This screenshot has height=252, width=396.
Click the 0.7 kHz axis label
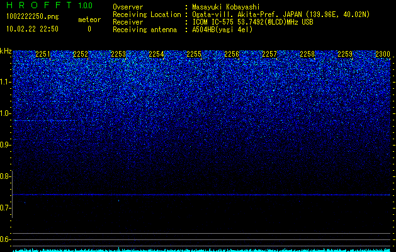5,208
